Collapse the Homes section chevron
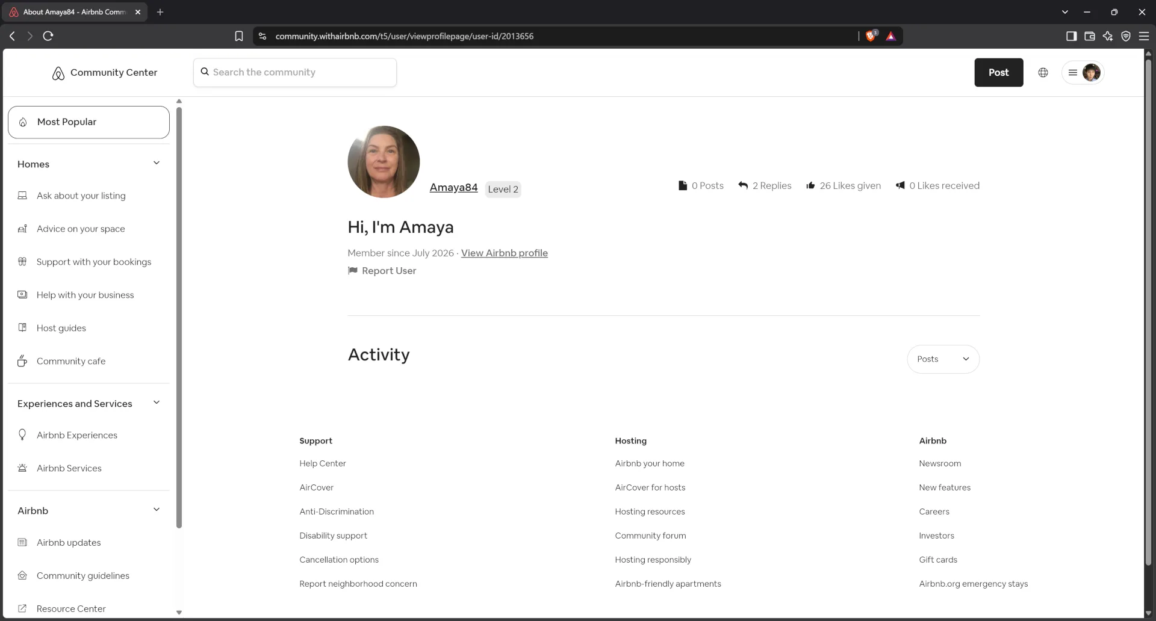 point(157,163)
